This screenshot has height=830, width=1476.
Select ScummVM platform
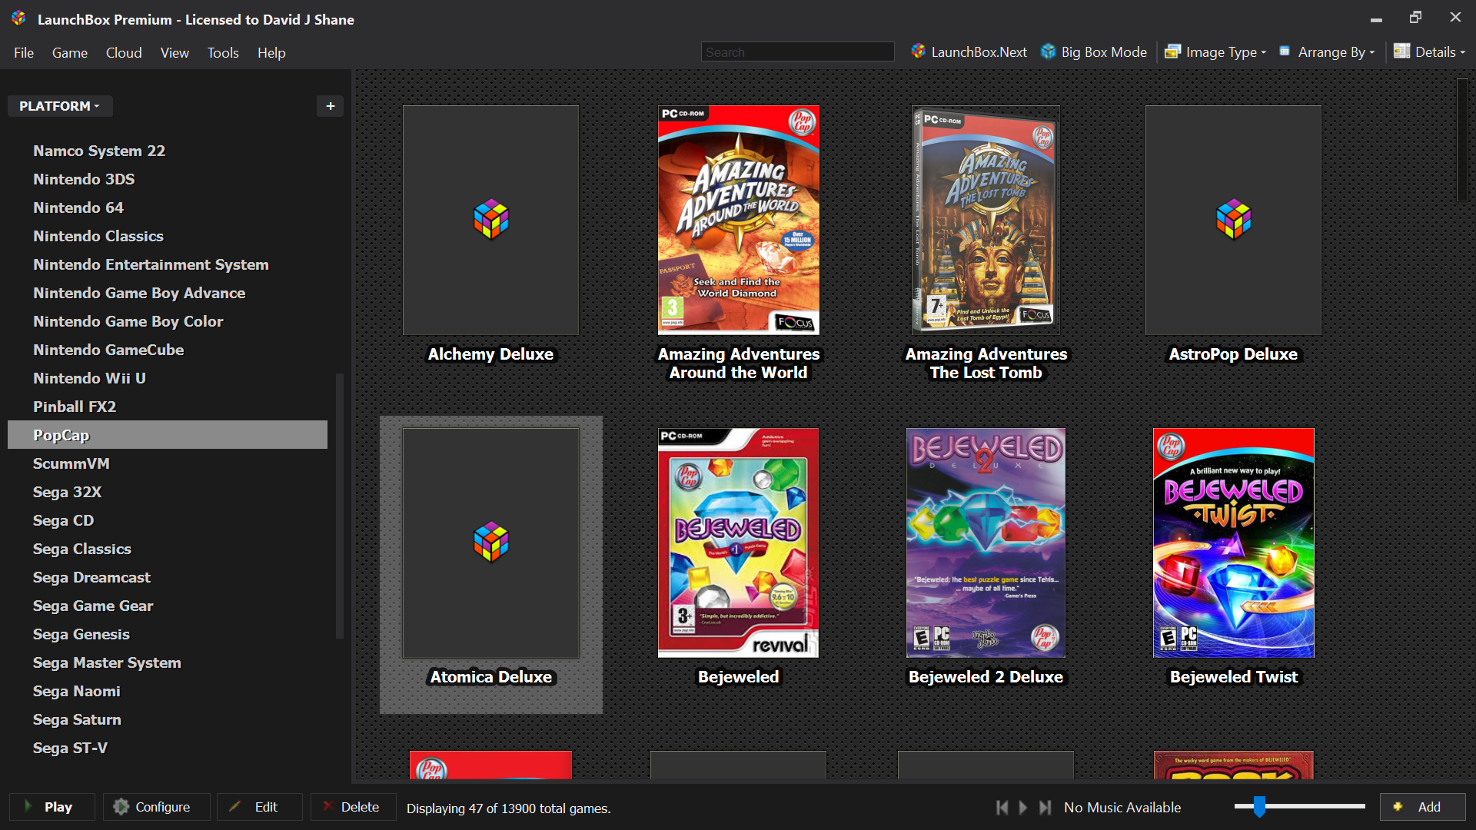pos(71,463)
